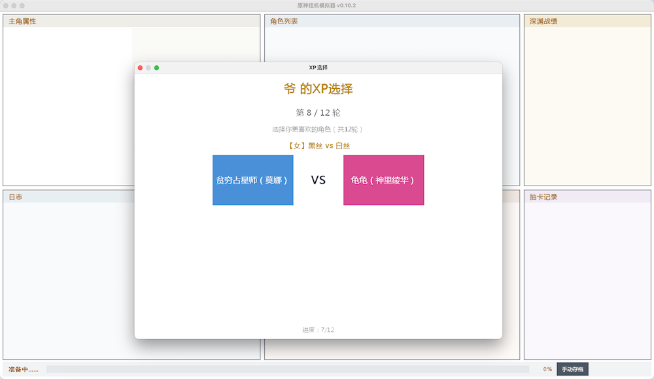Image resolution: width=654 pixels, height=379 pixels.
Task: Click the 角色列表 panel header
Action: pos(392,22)
